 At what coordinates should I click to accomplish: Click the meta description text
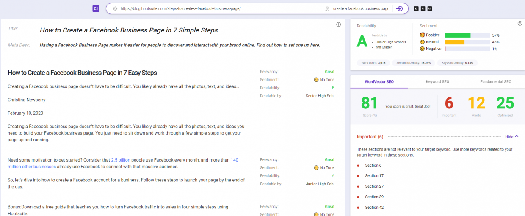tap(180, 45)
